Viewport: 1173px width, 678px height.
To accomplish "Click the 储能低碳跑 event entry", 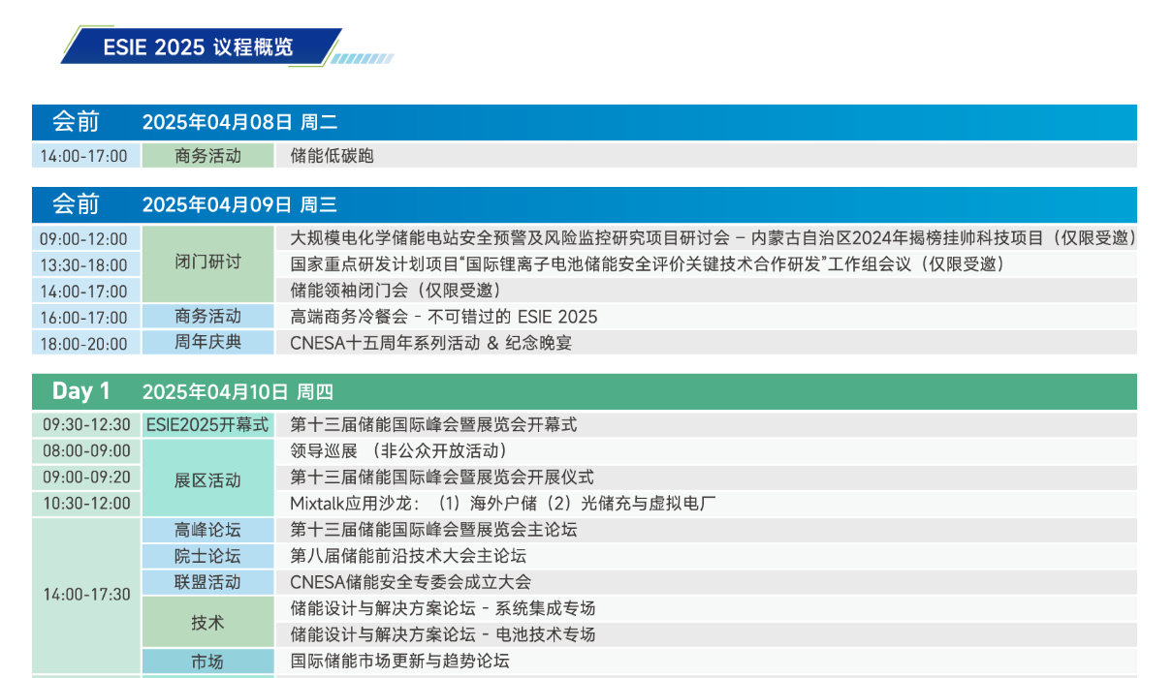I will 332,156.
